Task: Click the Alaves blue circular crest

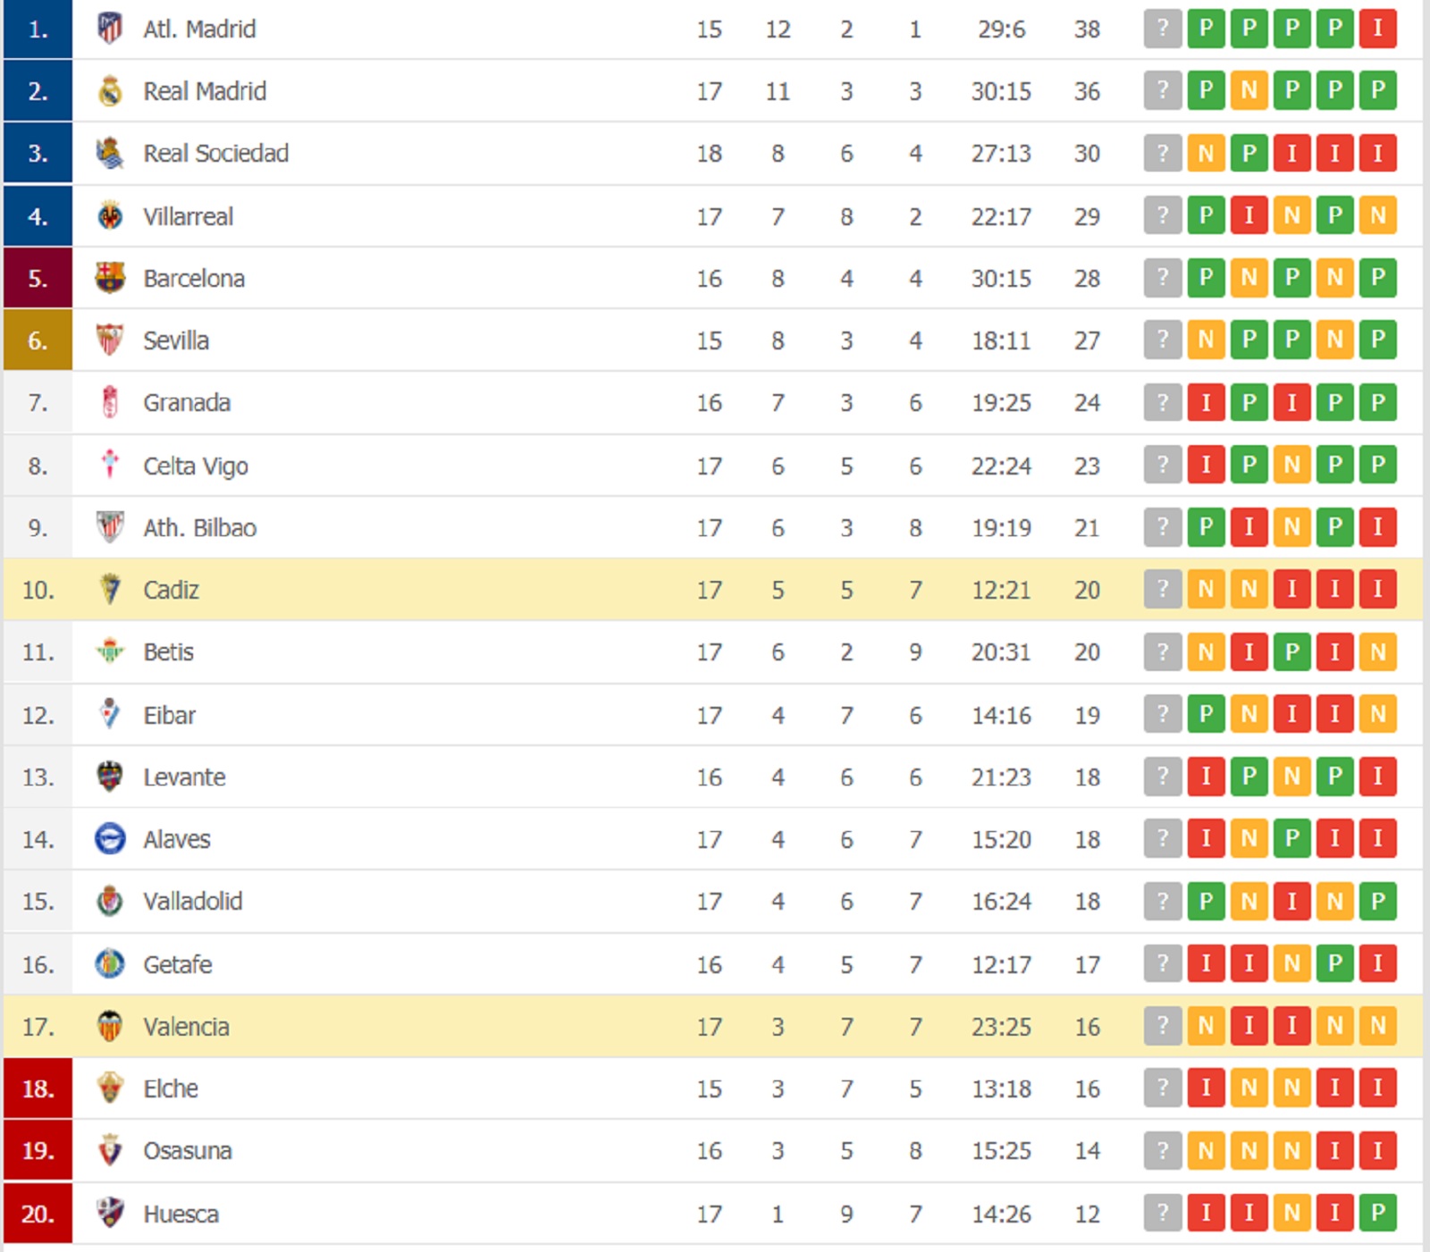Action: click(110, 839)
